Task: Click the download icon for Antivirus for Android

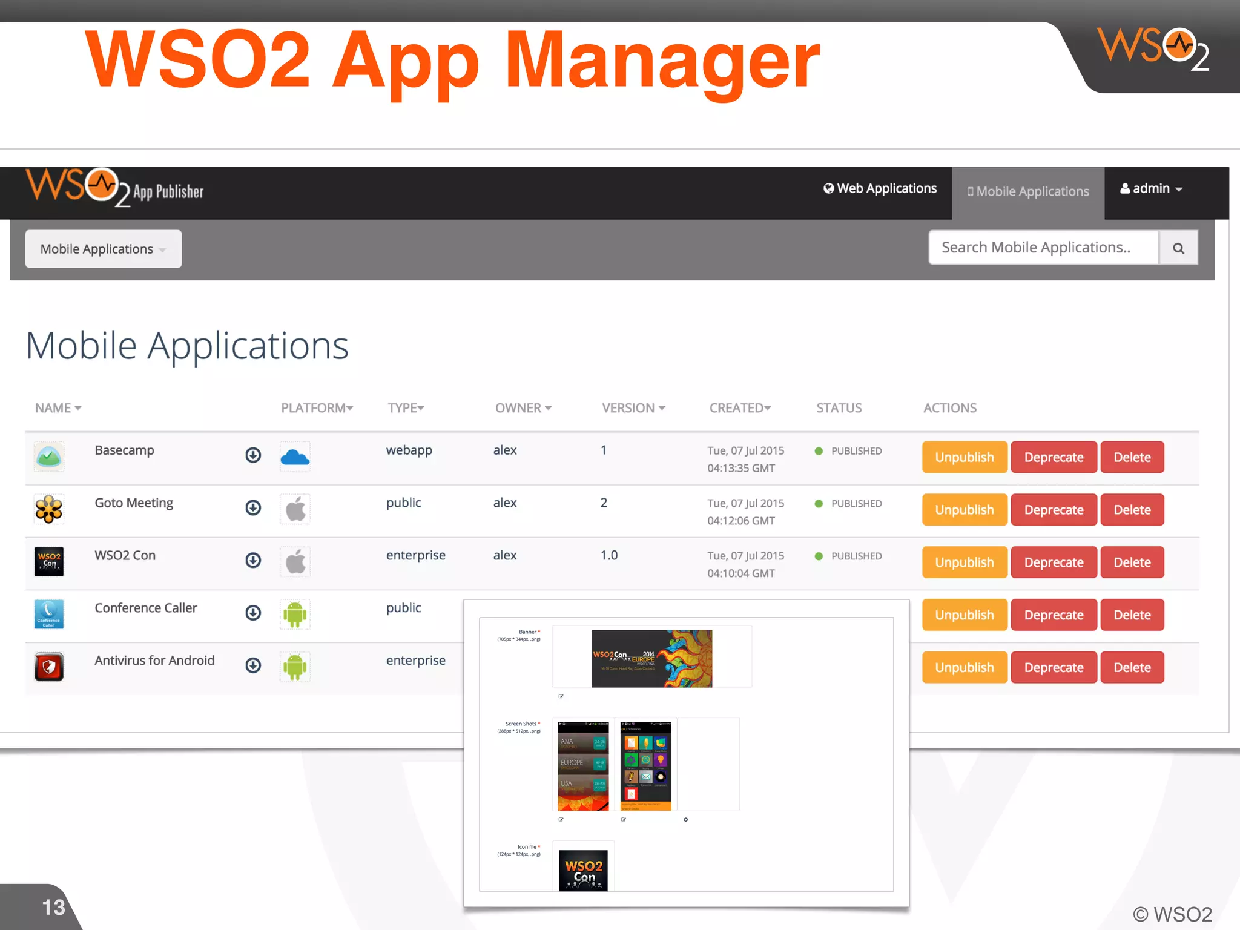Action: (253, 665)
